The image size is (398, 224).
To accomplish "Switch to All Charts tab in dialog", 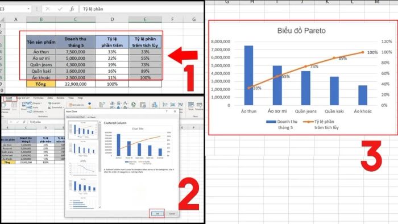I will click(x=92, y=117).
